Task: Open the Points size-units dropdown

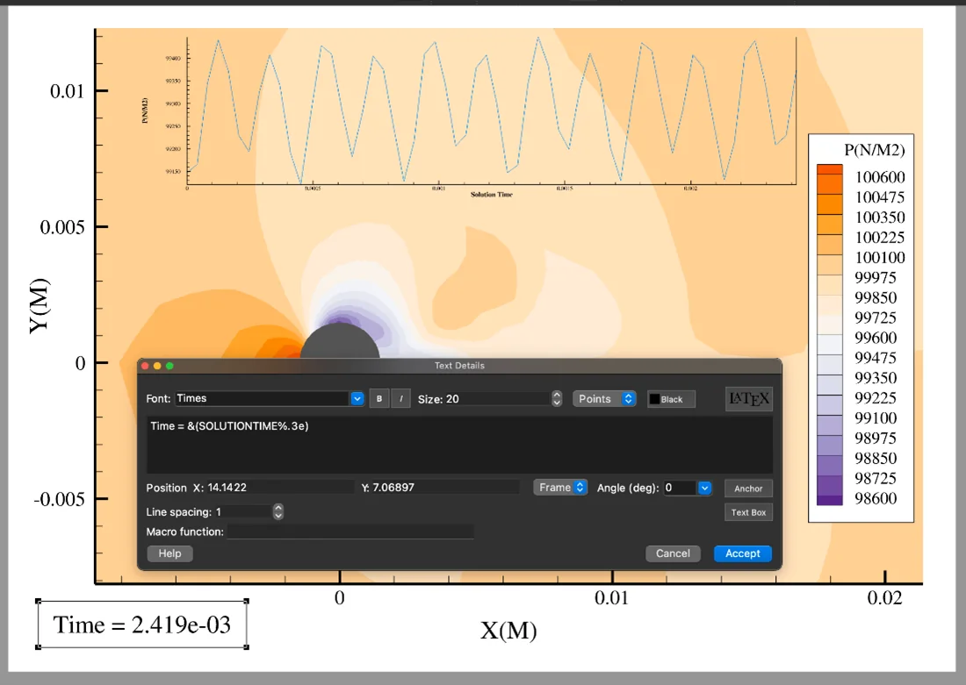Action: click(604, 399)
